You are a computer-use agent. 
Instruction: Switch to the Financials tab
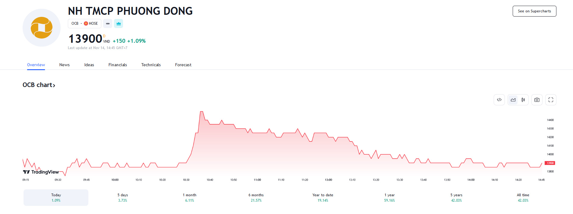tap(118, 65)
